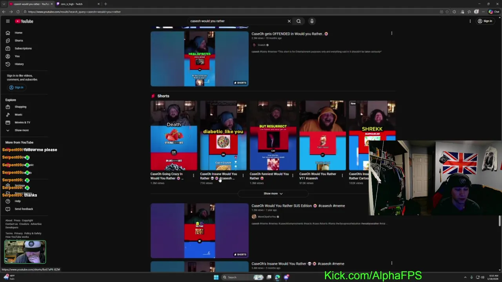Open 'CaseOh Would You Rather SUS Edition' title
The height and width of the screenshot is (282, 502).
point(298,206)
